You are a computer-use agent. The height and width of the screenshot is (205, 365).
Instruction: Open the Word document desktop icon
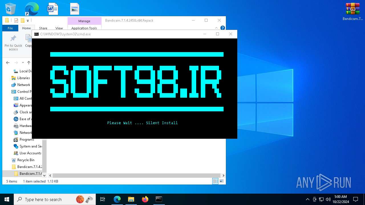[52, 9]
